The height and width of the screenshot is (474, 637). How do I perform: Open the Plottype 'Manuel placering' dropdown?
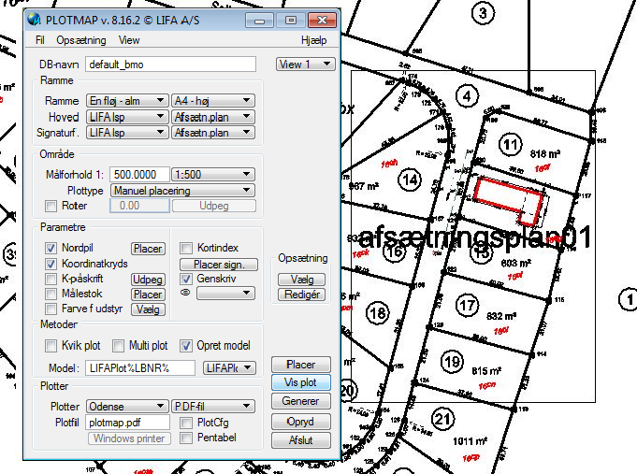182,191
